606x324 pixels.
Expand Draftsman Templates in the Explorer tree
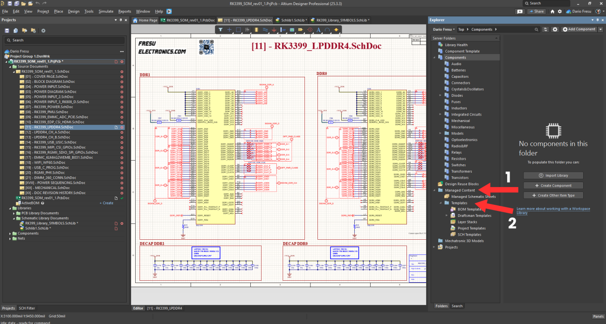pyautogui.click(x=447, y=216)
